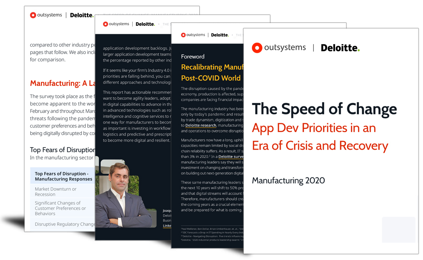423x260 pixels.
Task: Click subtitle 'App Dev Priorities in an'
Action: 314,128
